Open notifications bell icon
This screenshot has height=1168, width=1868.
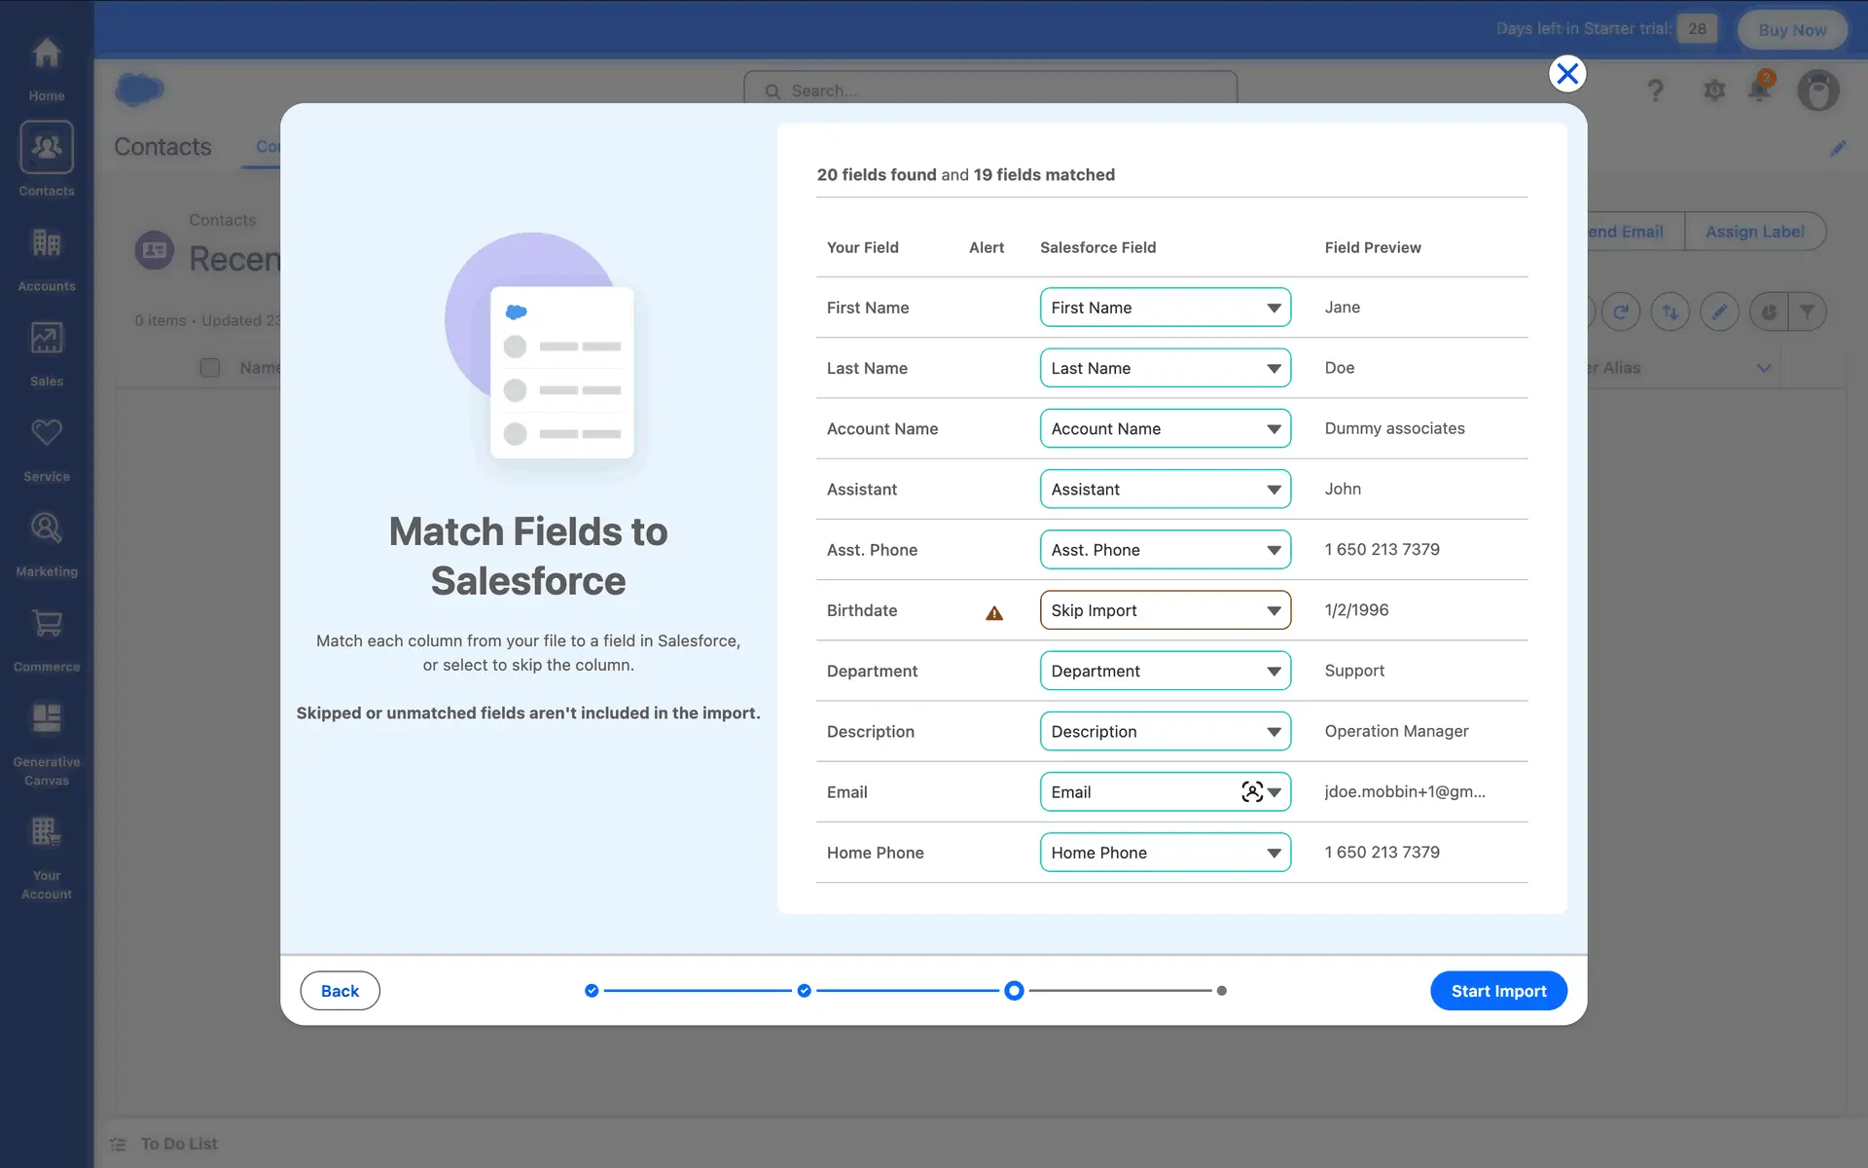1759,90
